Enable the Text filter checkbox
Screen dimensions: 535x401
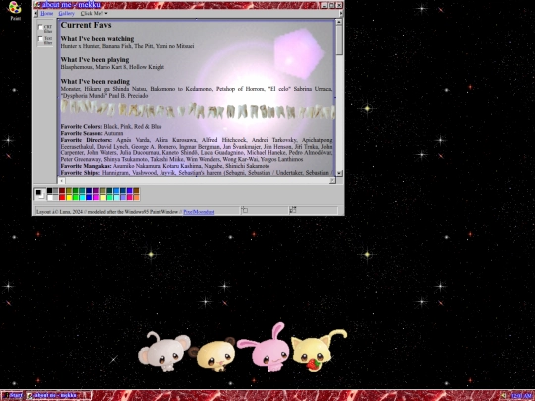[40, 39]
